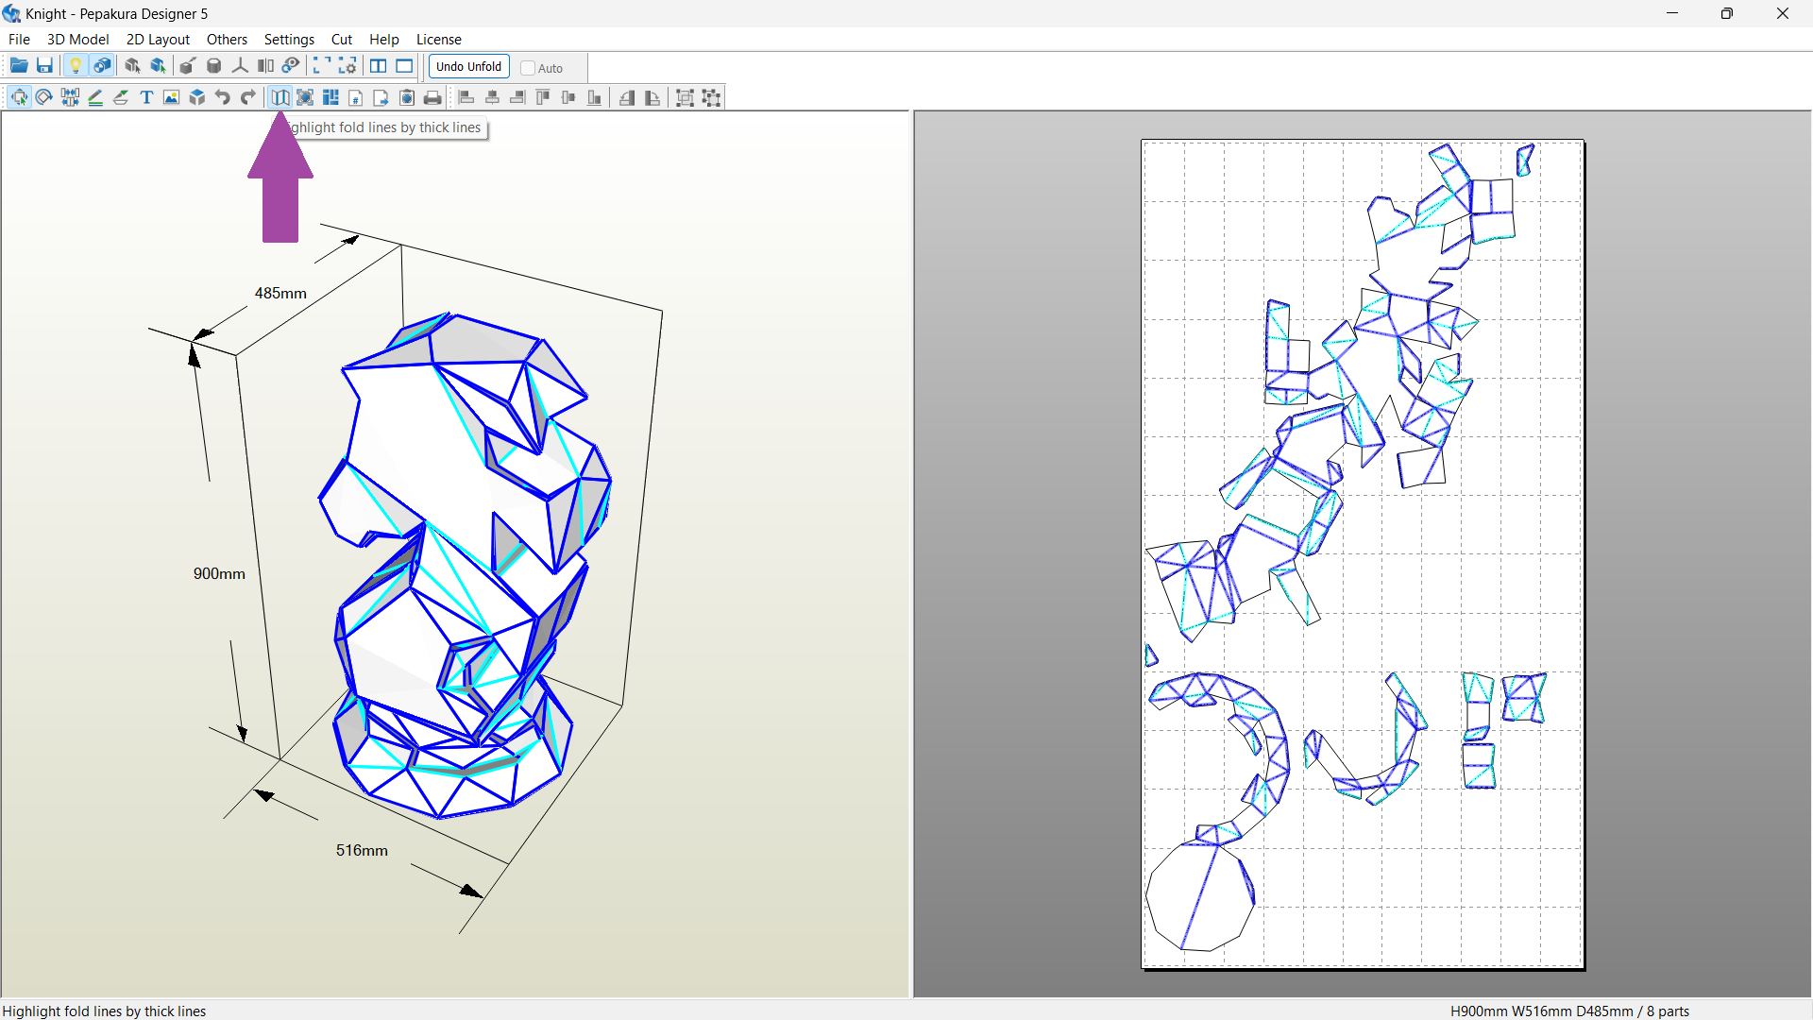Select the Text tool (T icon)

click(146, 97)
